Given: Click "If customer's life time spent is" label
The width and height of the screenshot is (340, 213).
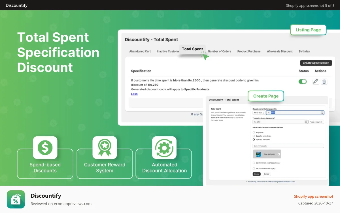Looking at the screenshot, I should point(264,109).
